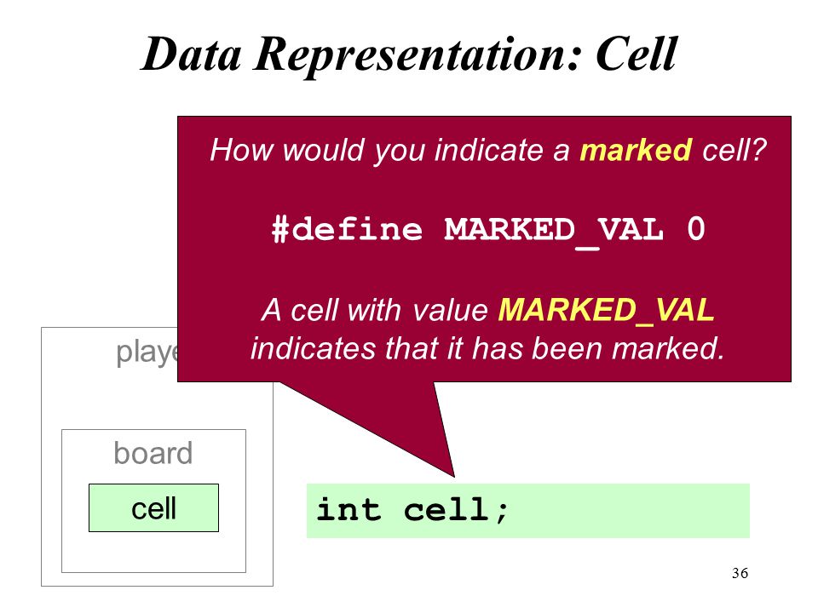Click the word Cell in the title
This screenshot has height=613, width=818.
pyautogui.click(x=636, y=54)
